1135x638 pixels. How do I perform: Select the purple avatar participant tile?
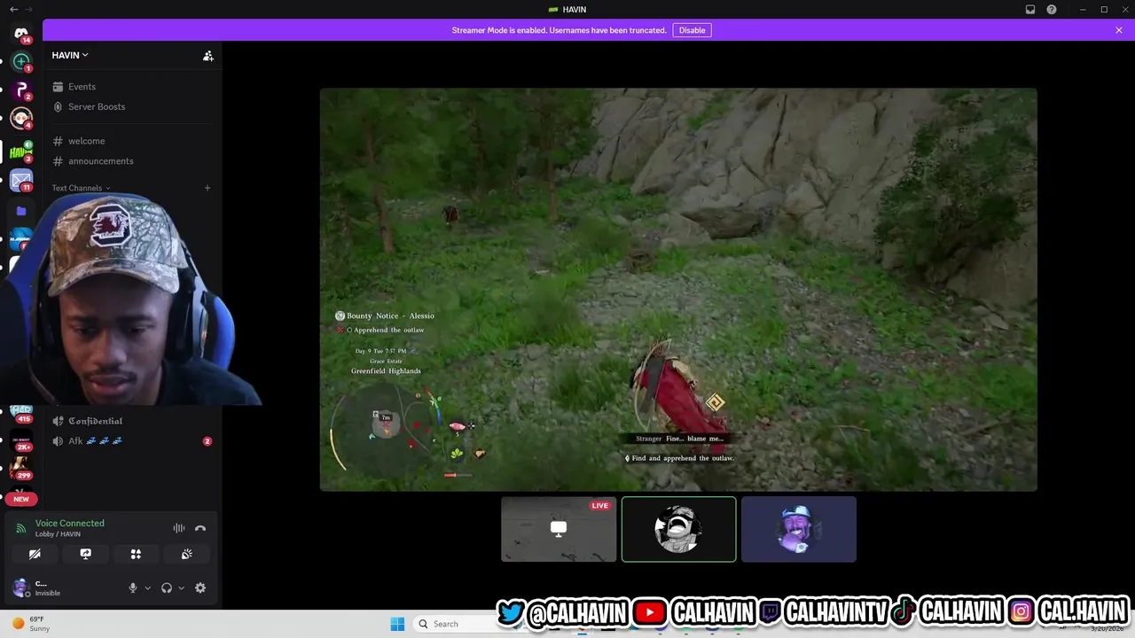click(799, 529)
